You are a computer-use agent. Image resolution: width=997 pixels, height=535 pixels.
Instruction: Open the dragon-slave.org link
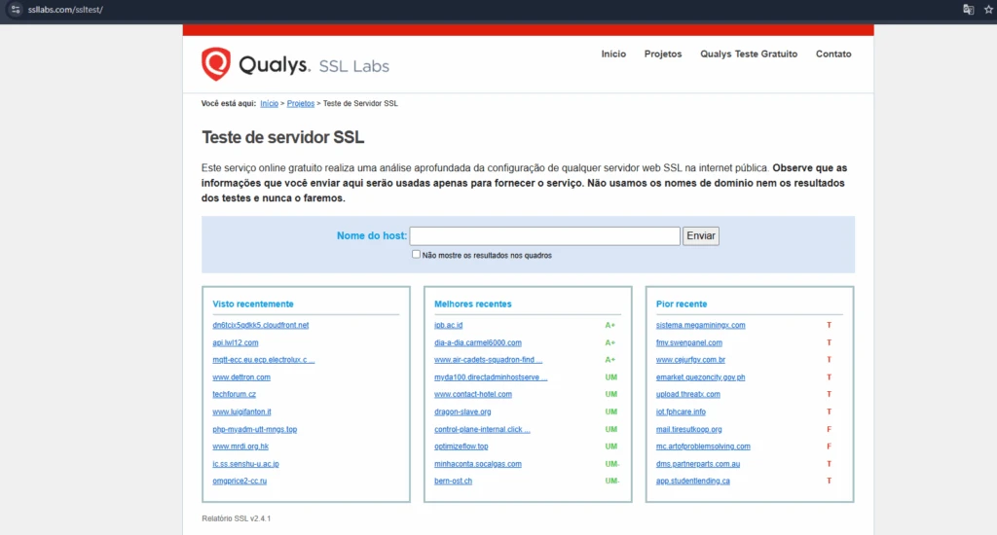tap(462, 411)
